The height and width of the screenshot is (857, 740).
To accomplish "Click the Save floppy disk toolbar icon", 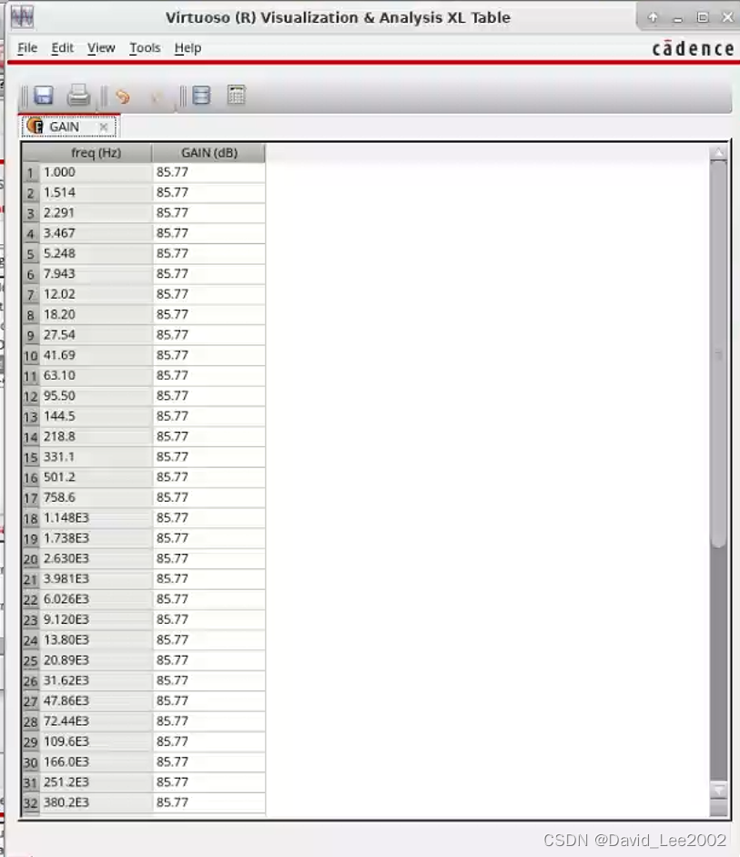I will pos(44,96).
